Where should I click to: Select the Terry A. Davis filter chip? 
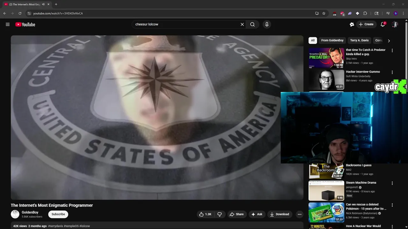(x=359, y=40)
